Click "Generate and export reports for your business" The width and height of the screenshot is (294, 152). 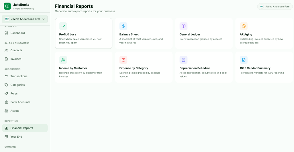85,11
